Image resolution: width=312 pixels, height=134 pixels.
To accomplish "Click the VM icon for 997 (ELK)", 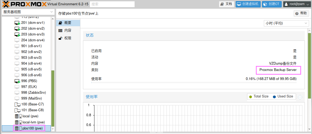I will click(17, 87).
